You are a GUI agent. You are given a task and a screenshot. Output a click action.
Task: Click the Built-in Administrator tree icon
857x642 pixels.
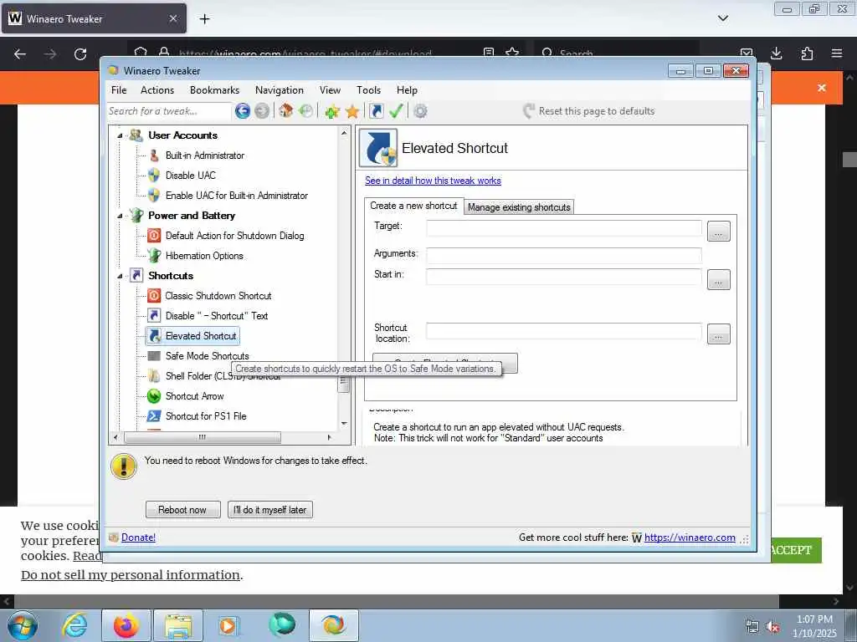[x=154, y=155]
